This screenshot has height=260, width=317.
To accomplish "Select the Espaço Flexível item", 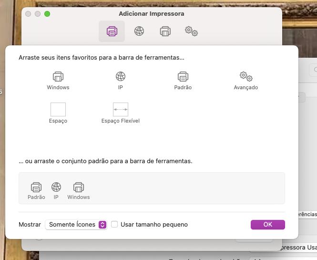I will pyautogui.click(x=121, y=110).
